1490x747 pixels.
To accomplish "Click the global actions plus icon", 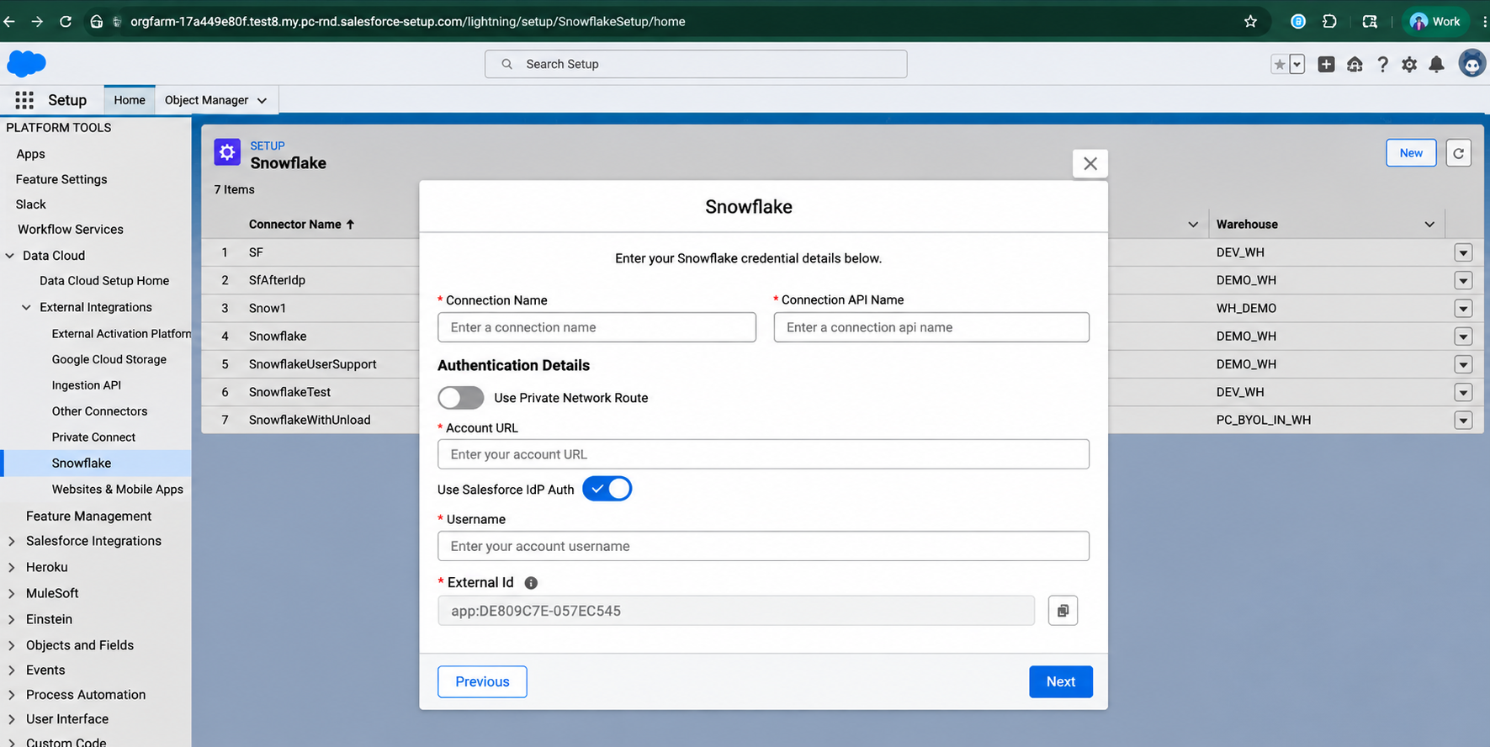I will [1326, 65].
